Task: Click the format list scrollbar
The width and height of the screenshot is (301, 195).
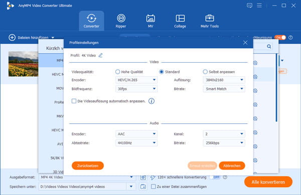Action: tap(276, 87)
